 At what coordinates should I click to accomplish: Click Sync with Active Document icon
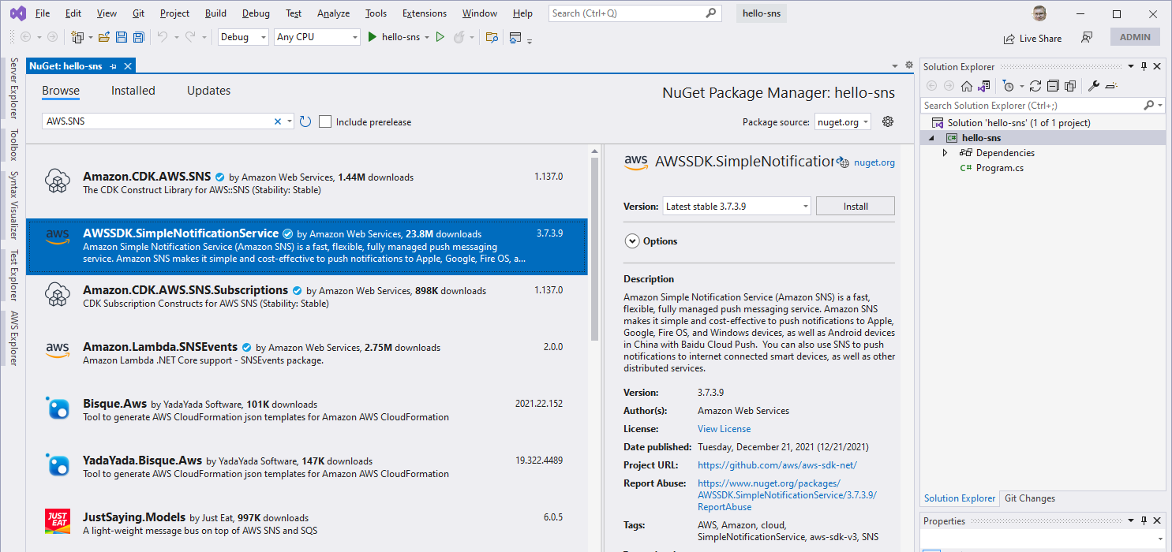pyautogui.click(x=1035, y=86)
